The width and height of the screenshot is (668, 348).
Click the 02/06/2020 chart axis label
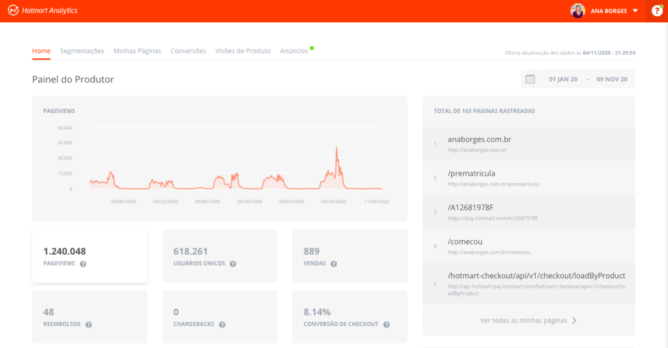(123, 201)
